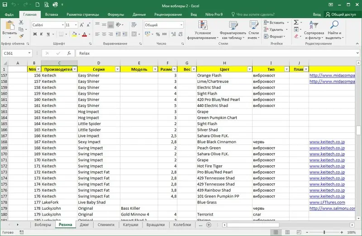Viewport: 362px width, 236px height.
Task: Open the Катушки sheet tab
Action: [x=131, y=225]
